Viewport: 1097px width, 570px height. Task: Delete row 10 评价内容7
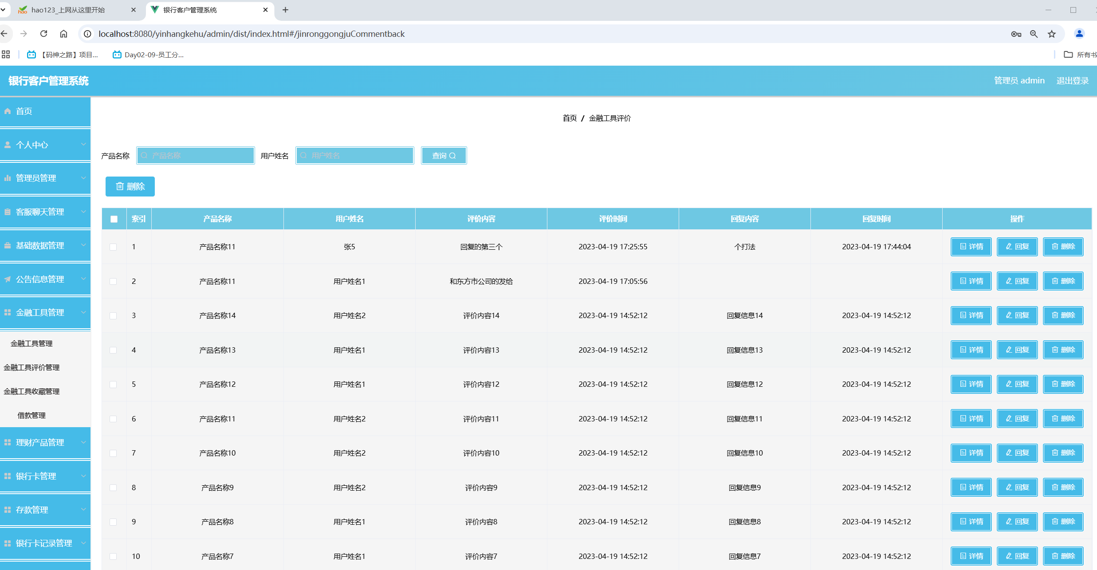[x=1063, y=556]
